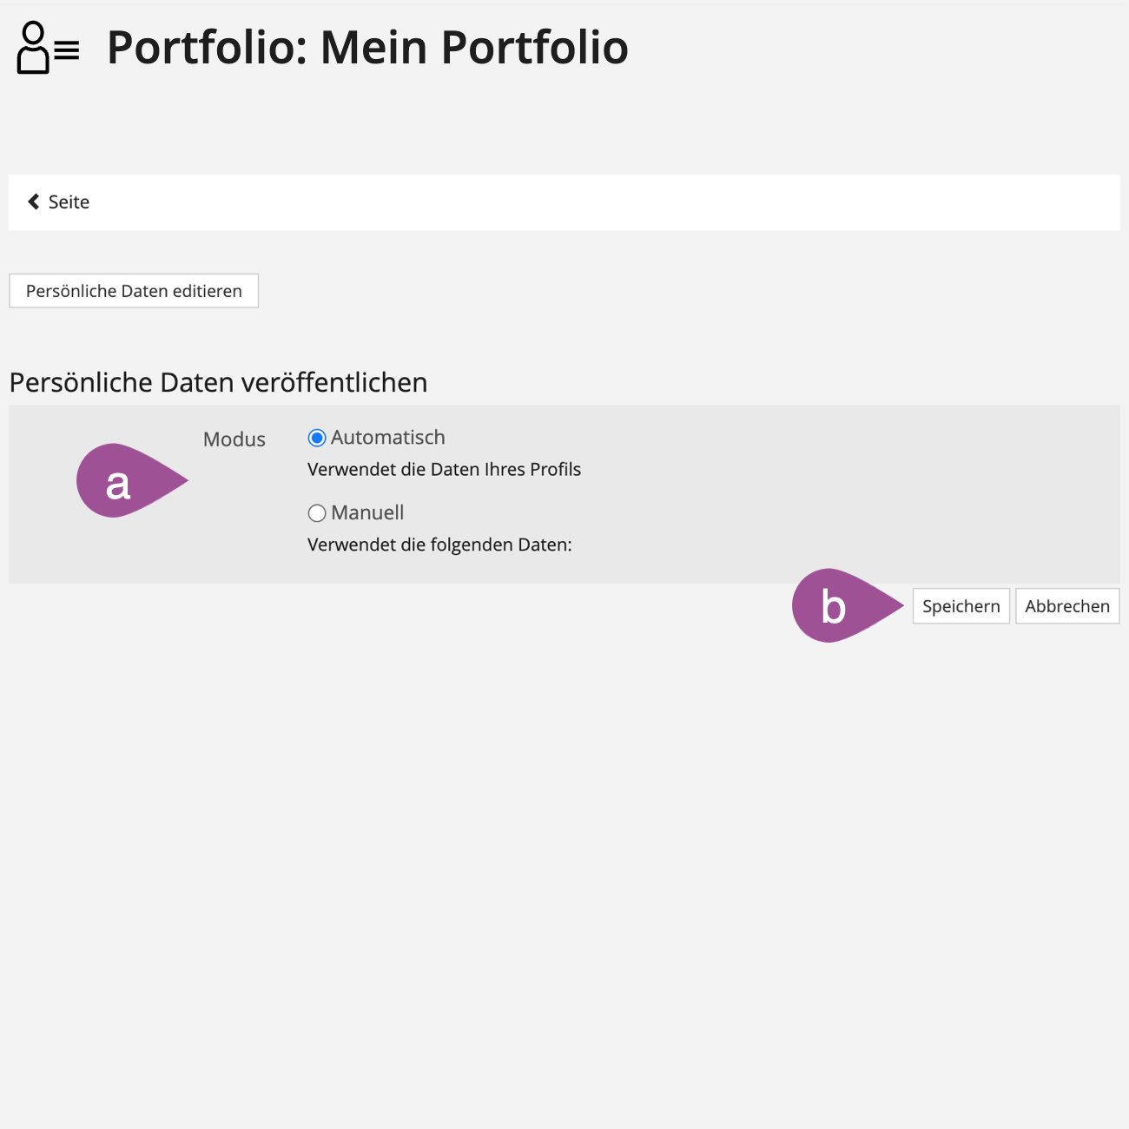Image resolution: width=1129 pixels, height=1129 pixels.
Task: Click the portfolio person icon in header
Action: click(x=48, y=49)
